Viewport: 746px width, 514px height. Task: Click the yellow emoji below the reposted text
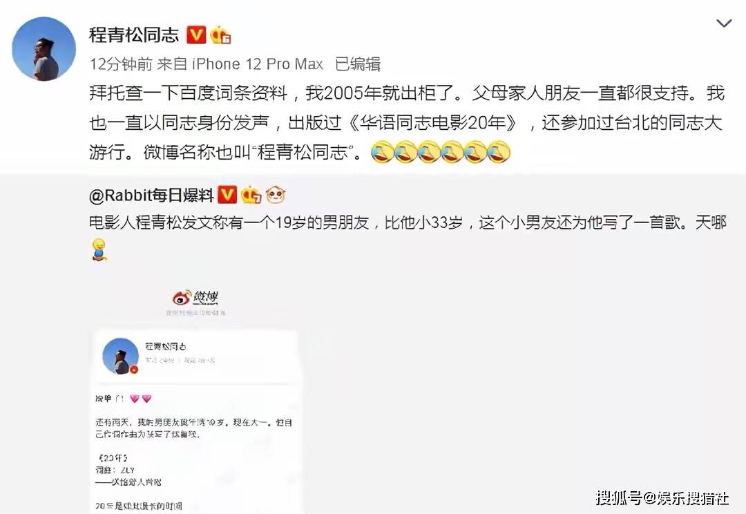point(99,249)
